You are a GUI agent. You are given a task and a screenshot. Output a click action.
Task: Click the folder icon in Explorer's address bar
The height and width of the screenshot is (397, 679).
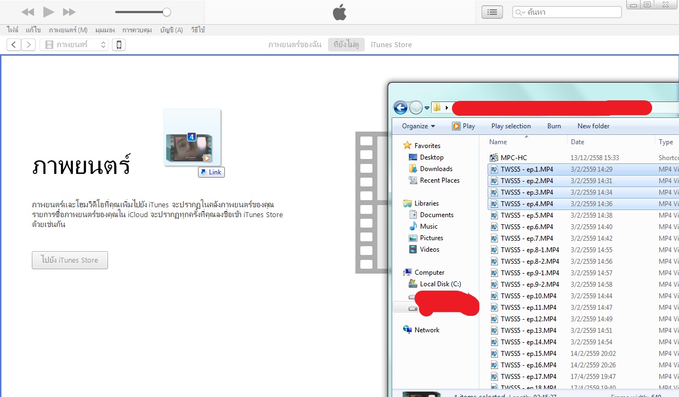437,107
